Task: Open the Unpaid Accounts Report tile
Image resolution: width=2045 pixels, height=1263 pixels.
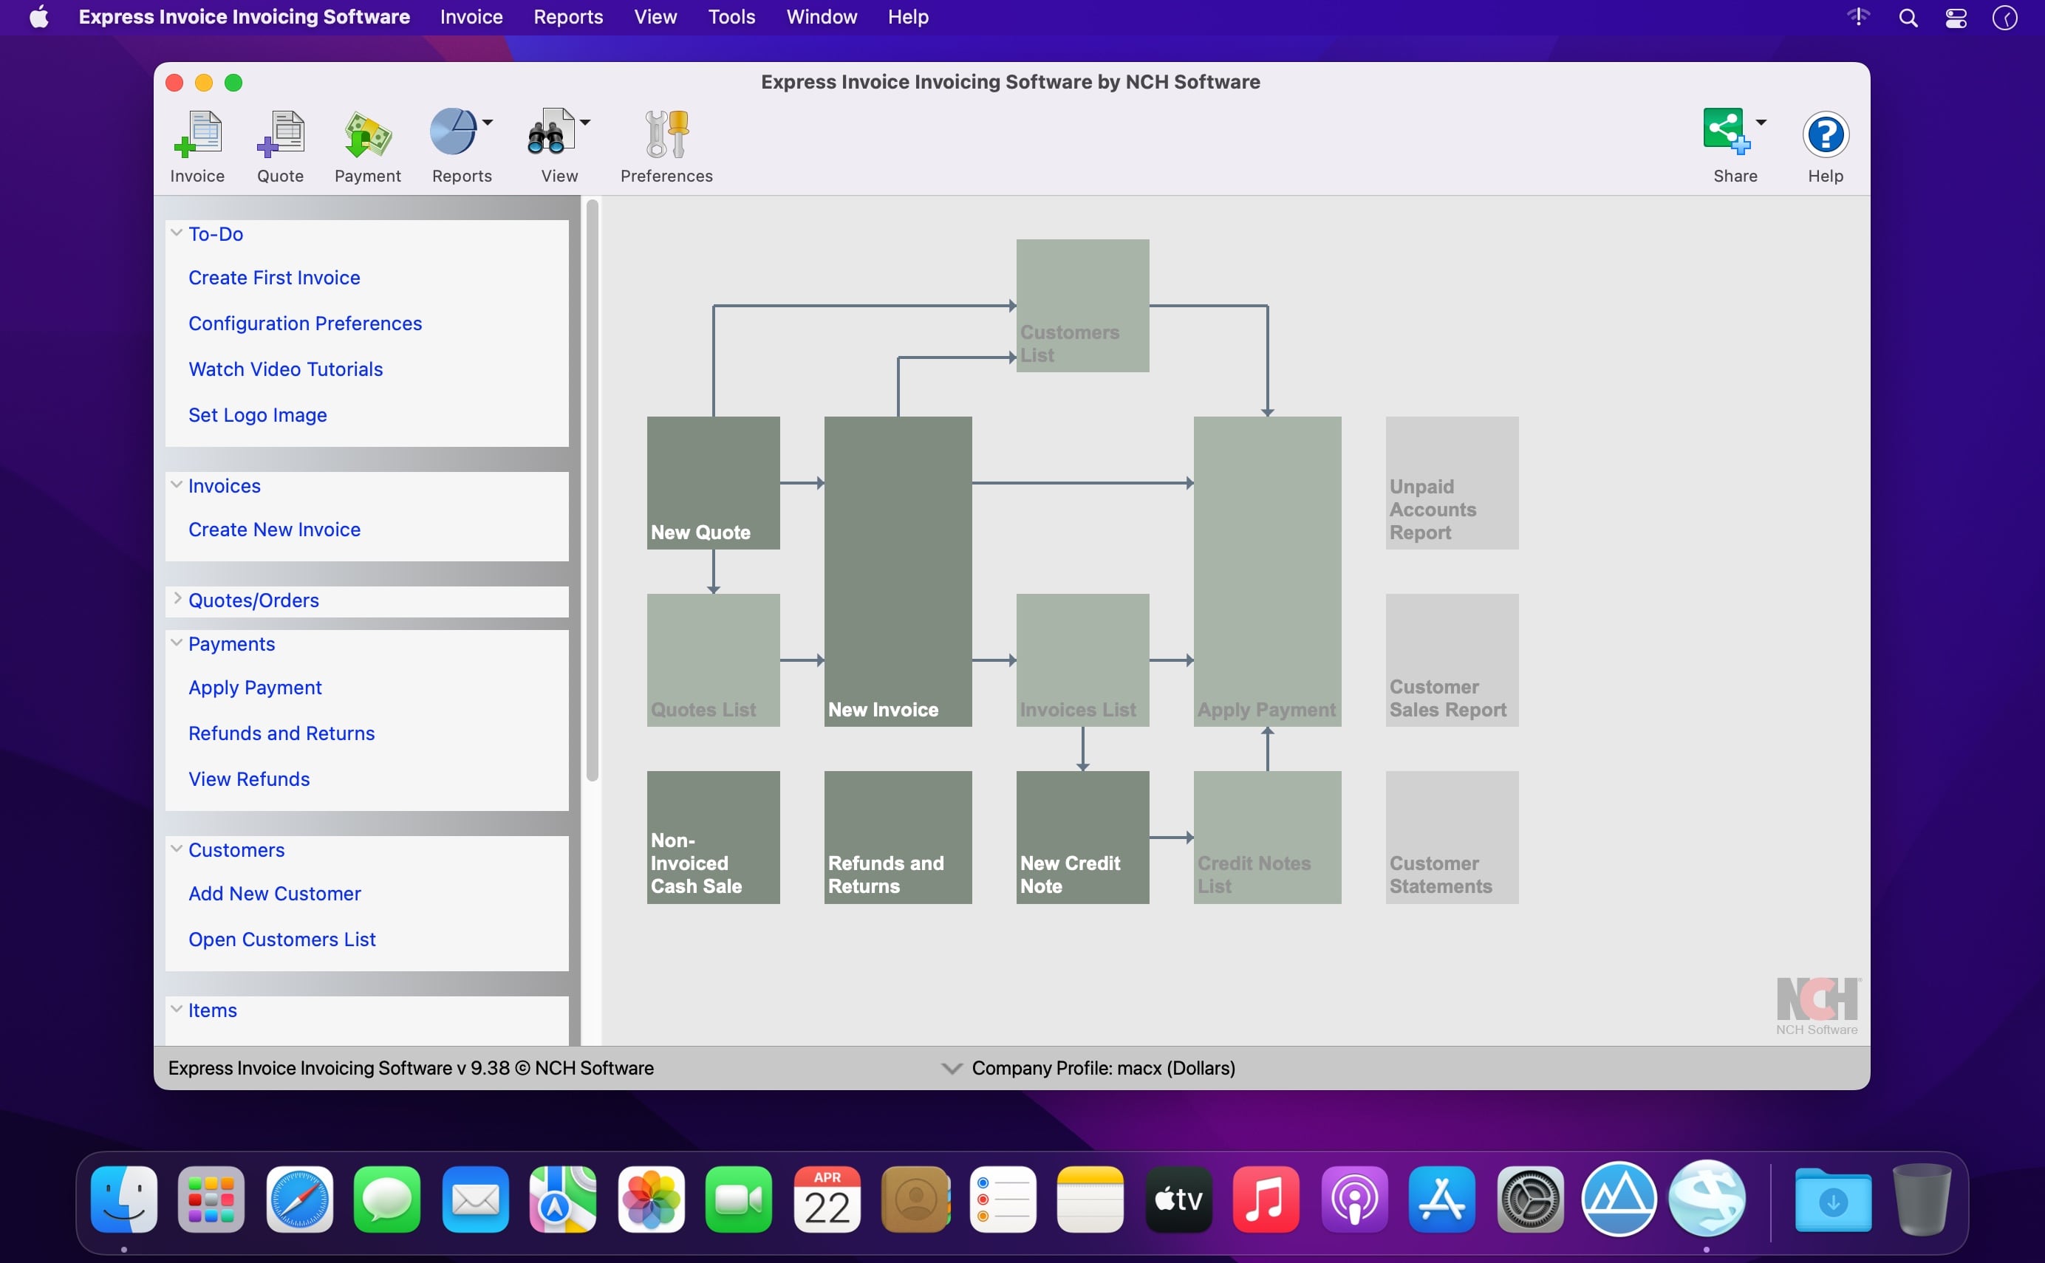Action: tap(1452, 483)
